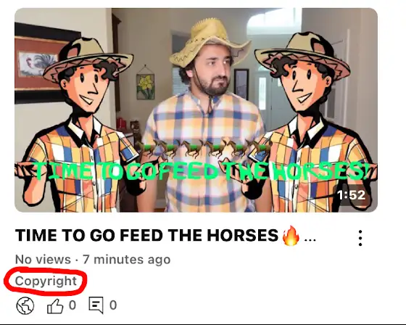Click the No views text
This screenshot has height=325, width=406.
click(43, 260)
